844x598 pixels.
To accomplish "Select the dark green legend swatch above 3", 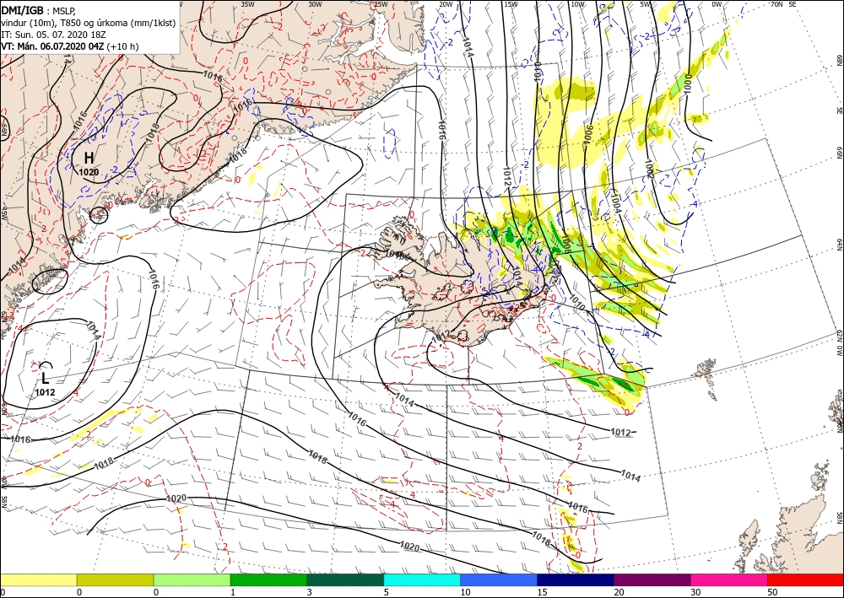I will pos(345,579).
